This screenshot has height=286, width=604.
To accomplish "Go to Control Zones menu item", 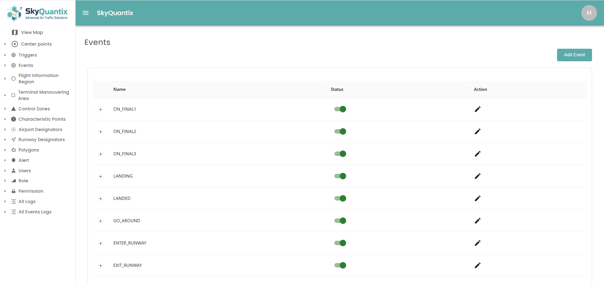I will point(34,109).
